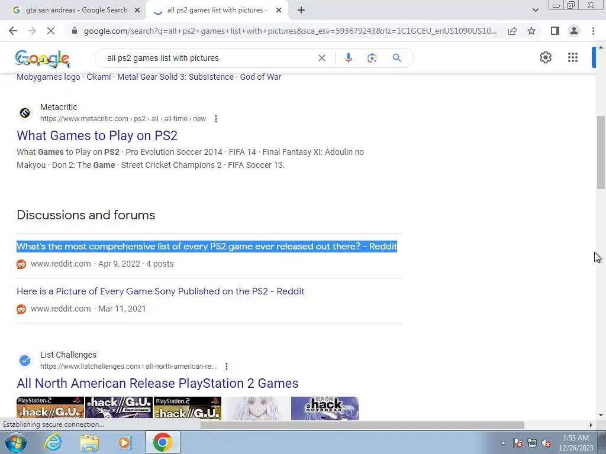Open the most comprehensive PS2 list Reddit link
This screenshot has height=454, width=606.
[207, 247]
